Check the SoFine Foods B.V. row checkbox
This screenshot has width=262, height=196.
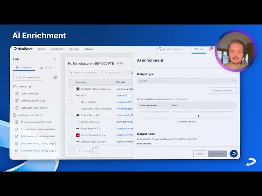(x=72, y=115)
